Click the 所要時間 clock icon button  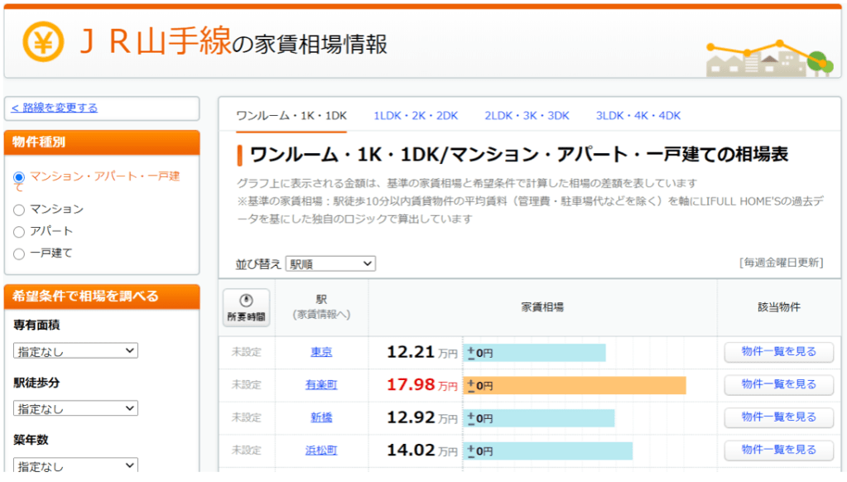click(x=246, y=308)
